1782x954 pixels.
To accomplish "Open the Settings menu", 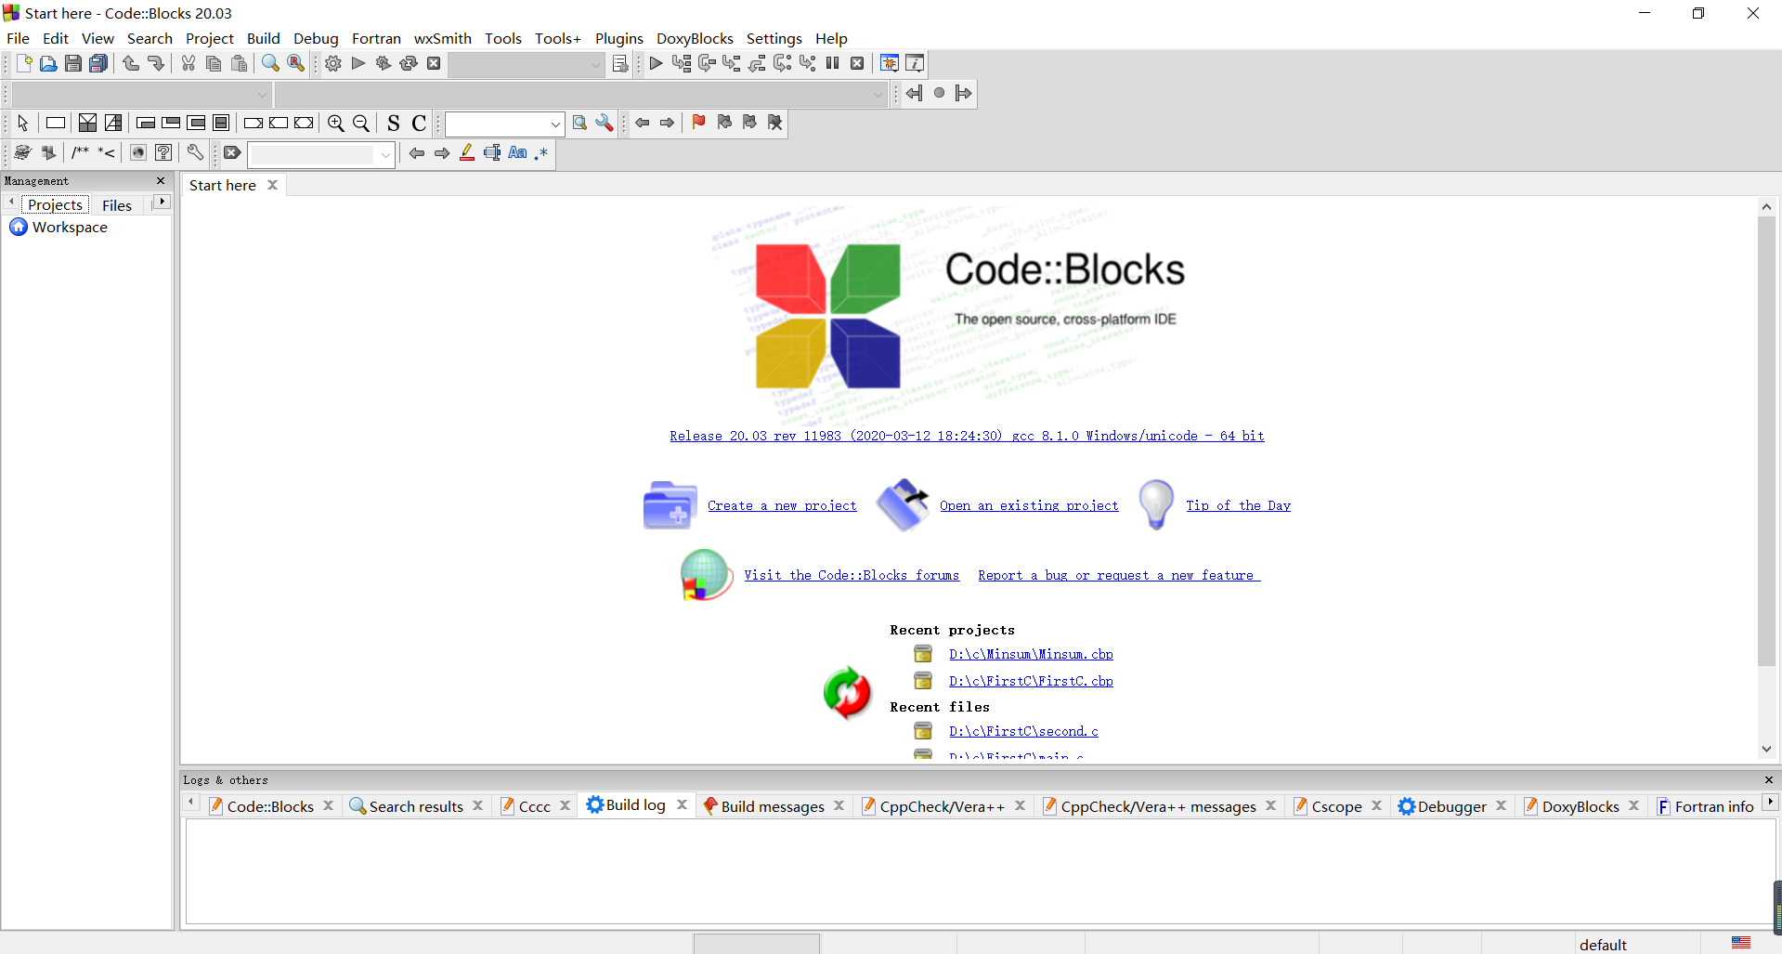I will [x=774, y=38].
